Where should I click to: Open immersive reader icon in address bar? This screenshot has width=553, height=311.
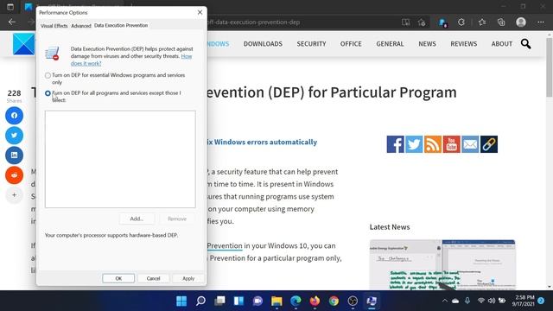pos(405,22)
